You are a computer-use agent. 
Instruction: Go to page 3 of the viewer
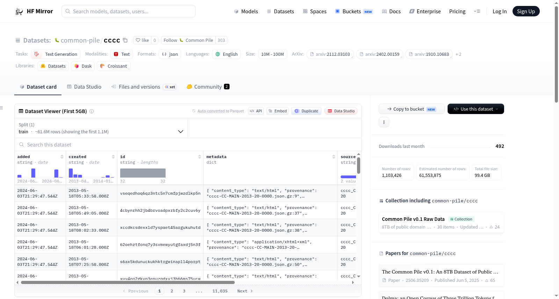pyautogui.click(x=184, y=291)
